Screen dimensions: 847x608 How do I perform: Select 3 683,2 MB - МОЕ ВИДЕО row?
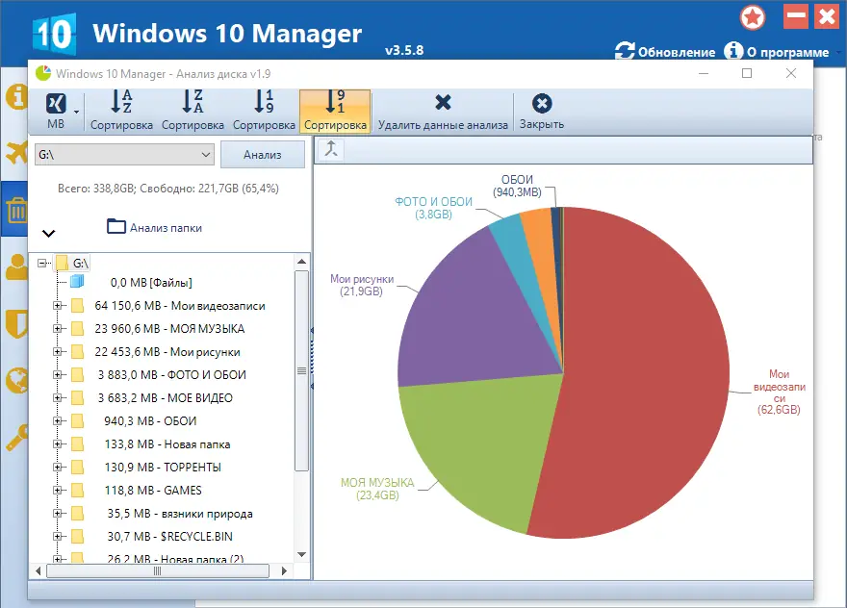click(x=165, y=398)
